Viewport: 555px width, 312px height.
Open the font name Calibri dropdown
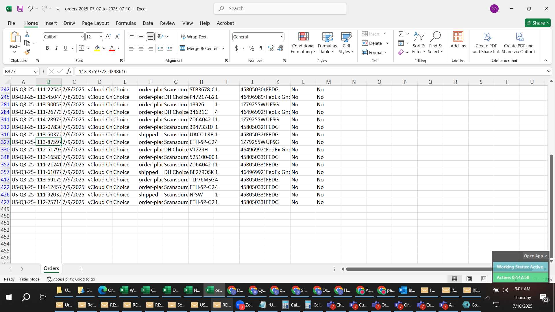pyautogui.click(x=82, y=37)
